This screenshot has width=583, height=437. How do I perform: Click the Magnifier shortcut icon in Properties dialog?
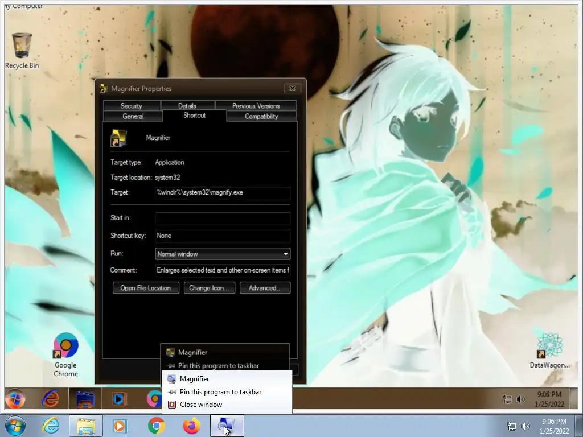pos(118,138)
